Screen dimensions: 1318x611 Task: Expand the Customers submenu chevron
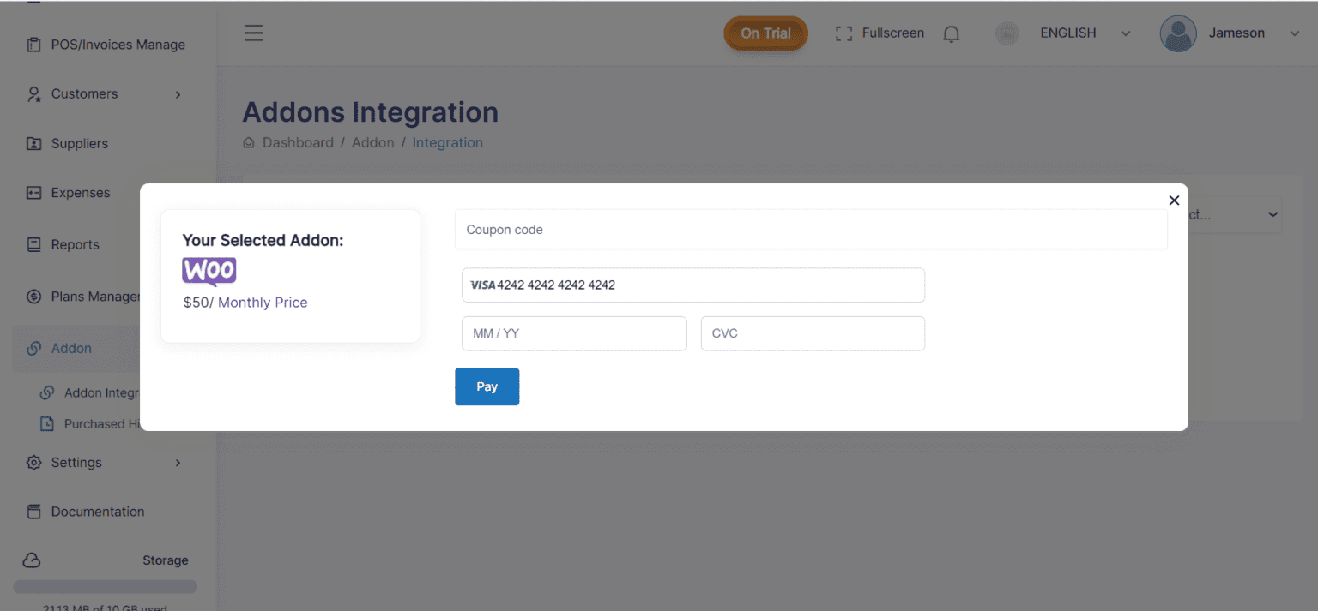click(x=178, y=94)
